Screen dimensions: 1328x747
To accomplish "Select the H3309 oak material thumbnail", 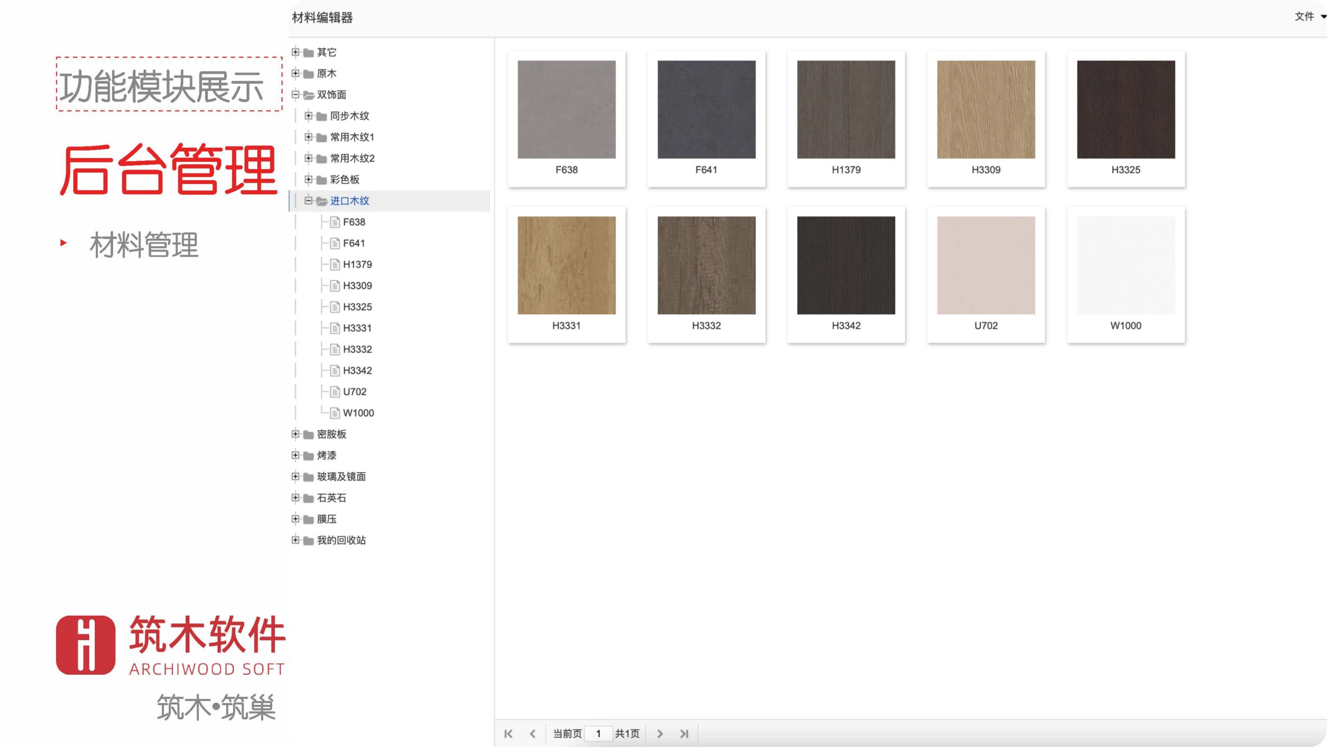I will (986, 109).
